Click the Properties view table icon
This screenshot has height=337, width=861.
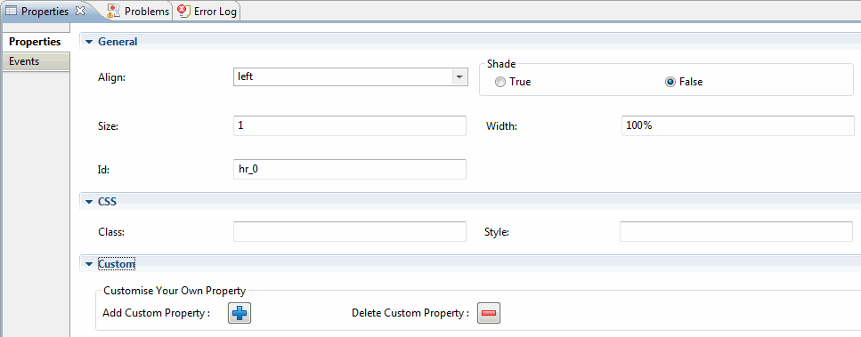click(11, 11)
